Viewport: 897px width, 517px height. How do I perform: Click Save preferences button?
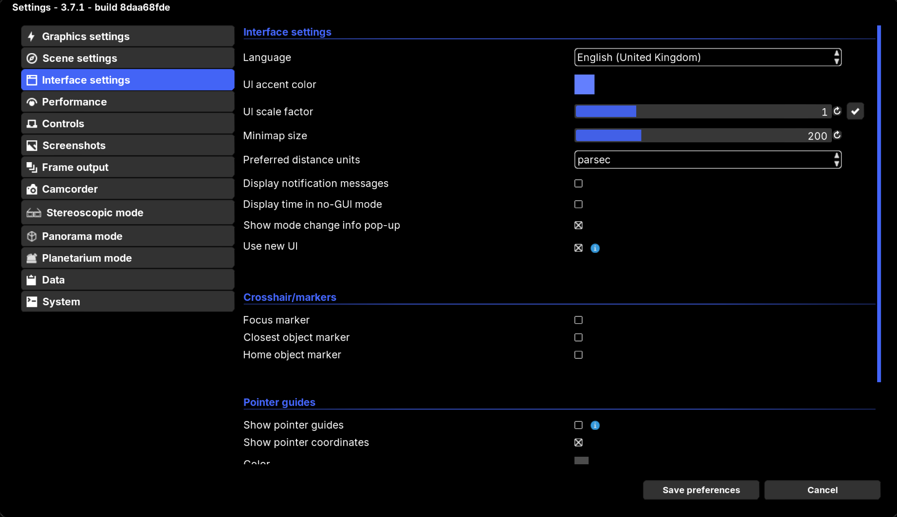(701, 490)
